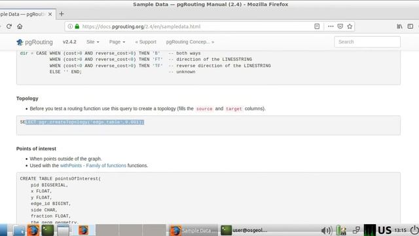Click the CREATE TABLE pointsOfInterest line
Screen dimensions: 419x236
(60, 179)
